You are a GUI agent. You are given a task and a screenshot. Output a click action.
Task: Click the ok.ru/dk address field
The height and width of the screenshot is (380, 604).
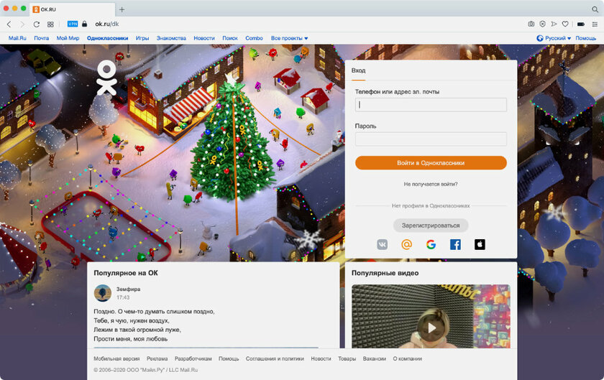(x=107, y=24)
